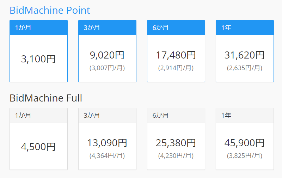Viewport: 282px width, 178px height.
Task: Click the (2,635円/月) monthly rate text
Action: (245, 68)
